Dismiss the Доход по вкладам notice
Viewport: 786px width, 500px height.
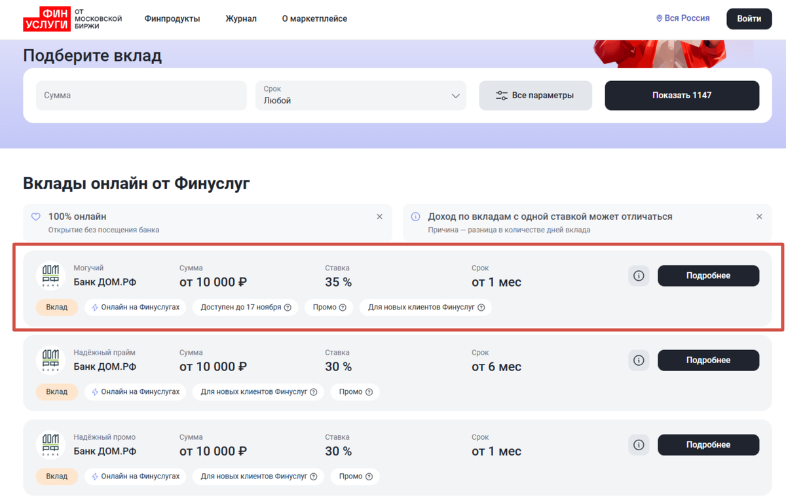click(x=759, y=217)
